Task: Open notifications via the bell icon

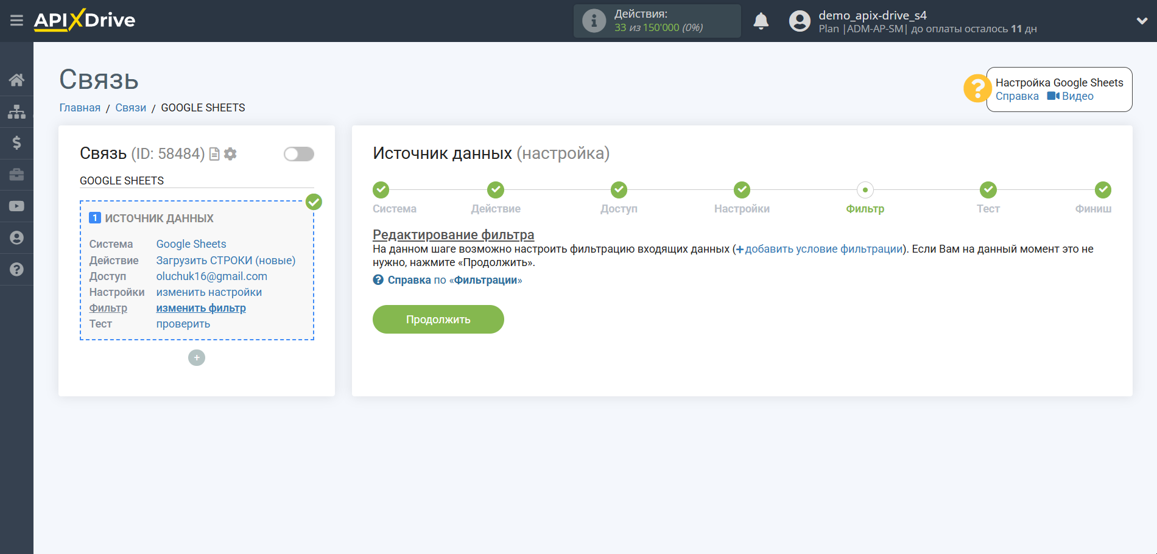Action: pos(761,20)
